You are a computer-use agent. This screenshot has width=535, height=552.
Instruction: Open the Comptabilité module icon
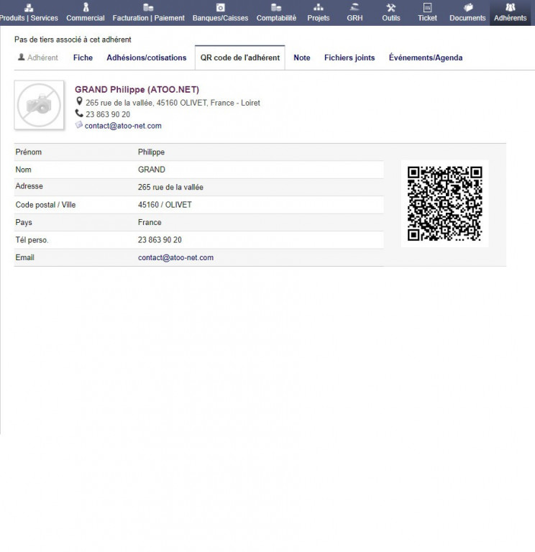point(276,7)
